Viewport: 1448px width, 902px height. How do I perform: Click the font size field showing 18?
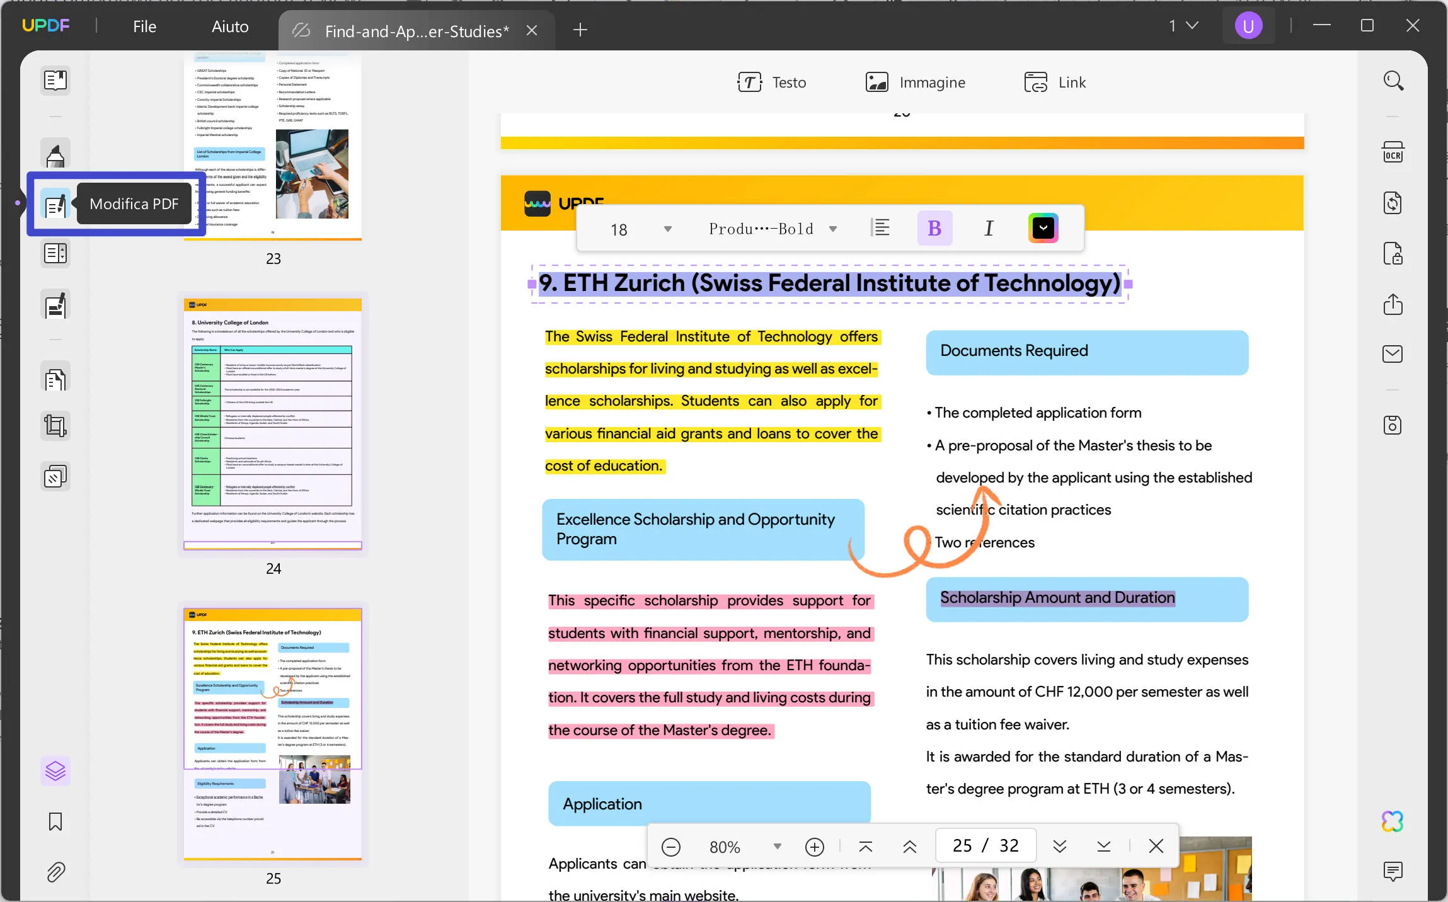coord(619,229)
